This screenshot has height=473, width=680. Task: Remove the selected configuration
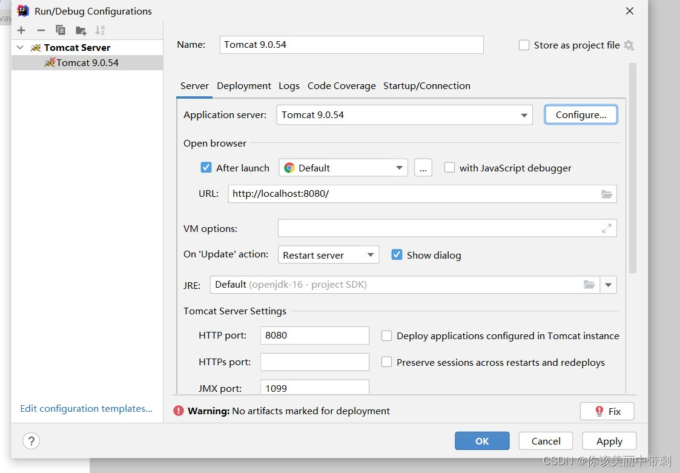[x=41, y=30]
